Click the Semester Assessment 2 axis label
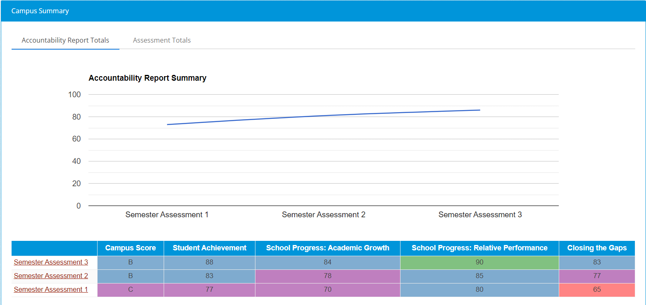 click(x=324, y=215)
